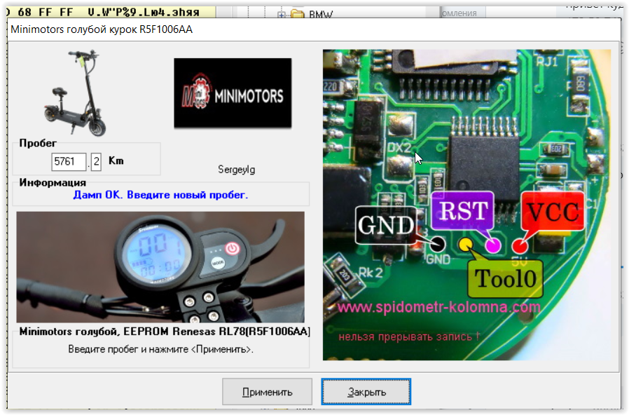Viewport: 629px width, 415px height.
Task: Click the hint "Введите пробег и нажмите <Применить>."
Action: click(x=160, y=349)
